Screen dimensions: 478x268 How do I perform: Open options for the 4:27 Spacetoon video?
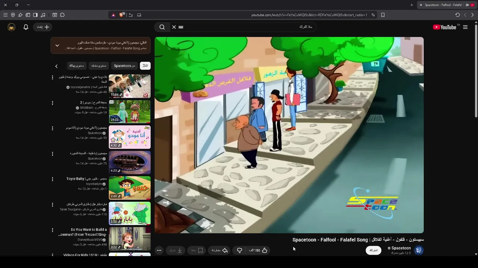coord(52,154)
